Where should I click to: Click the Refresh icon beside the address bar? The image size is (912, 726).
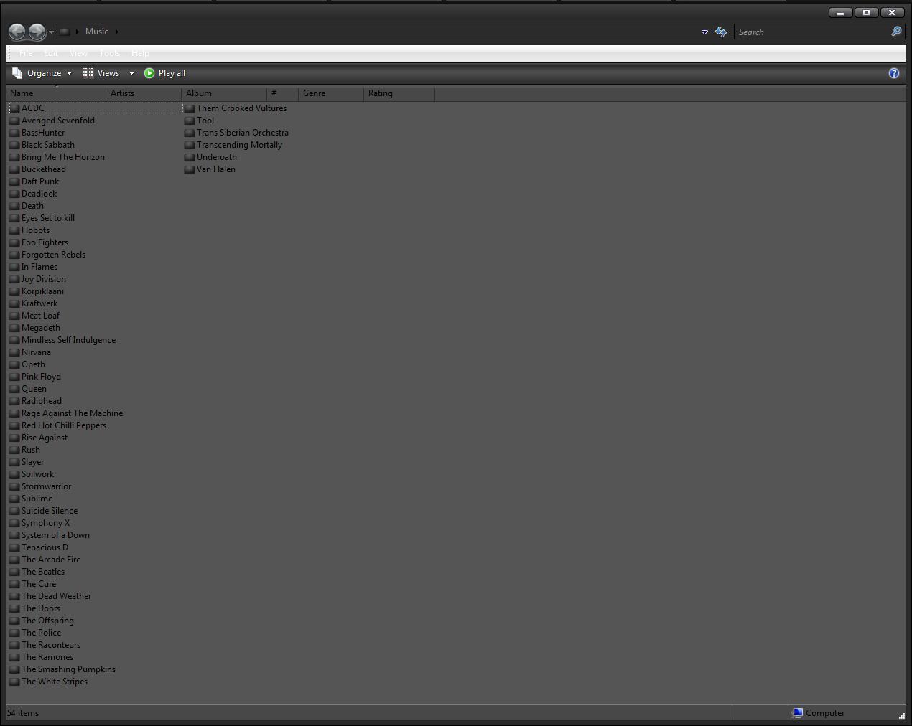pos(721,32)
